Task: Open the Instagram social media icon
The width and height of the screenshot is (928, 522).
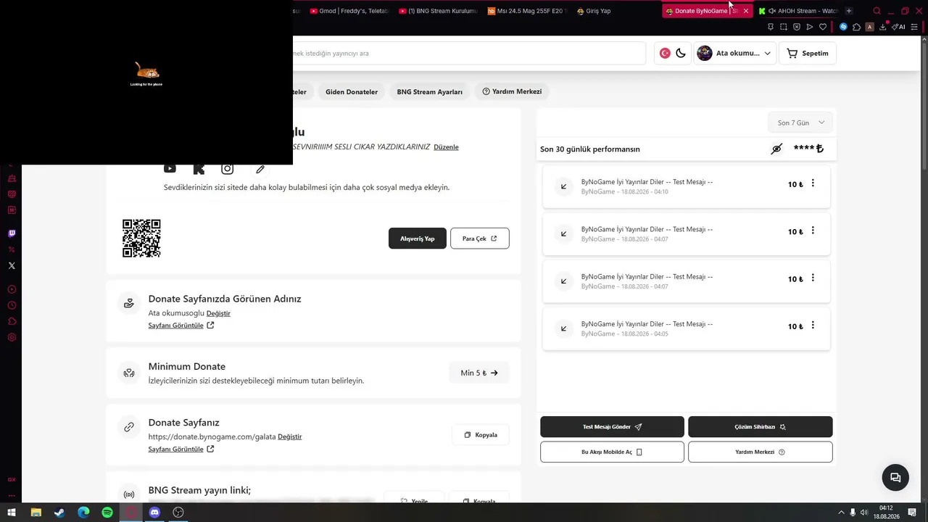Action: point(228,169)
